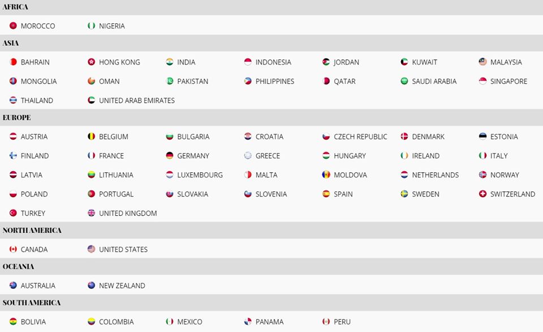Click the Switzerland flag icon
The width and height of the screenshot is (543, 332).
(482, 194)
